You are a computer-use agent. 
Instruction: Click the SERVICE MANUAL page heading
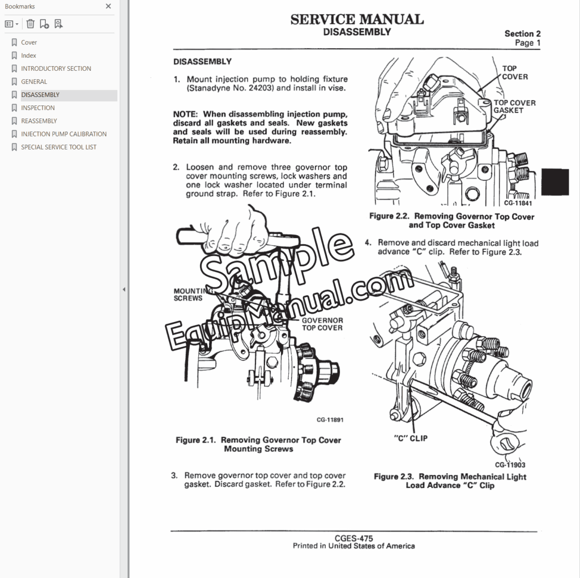click(357, 20)
